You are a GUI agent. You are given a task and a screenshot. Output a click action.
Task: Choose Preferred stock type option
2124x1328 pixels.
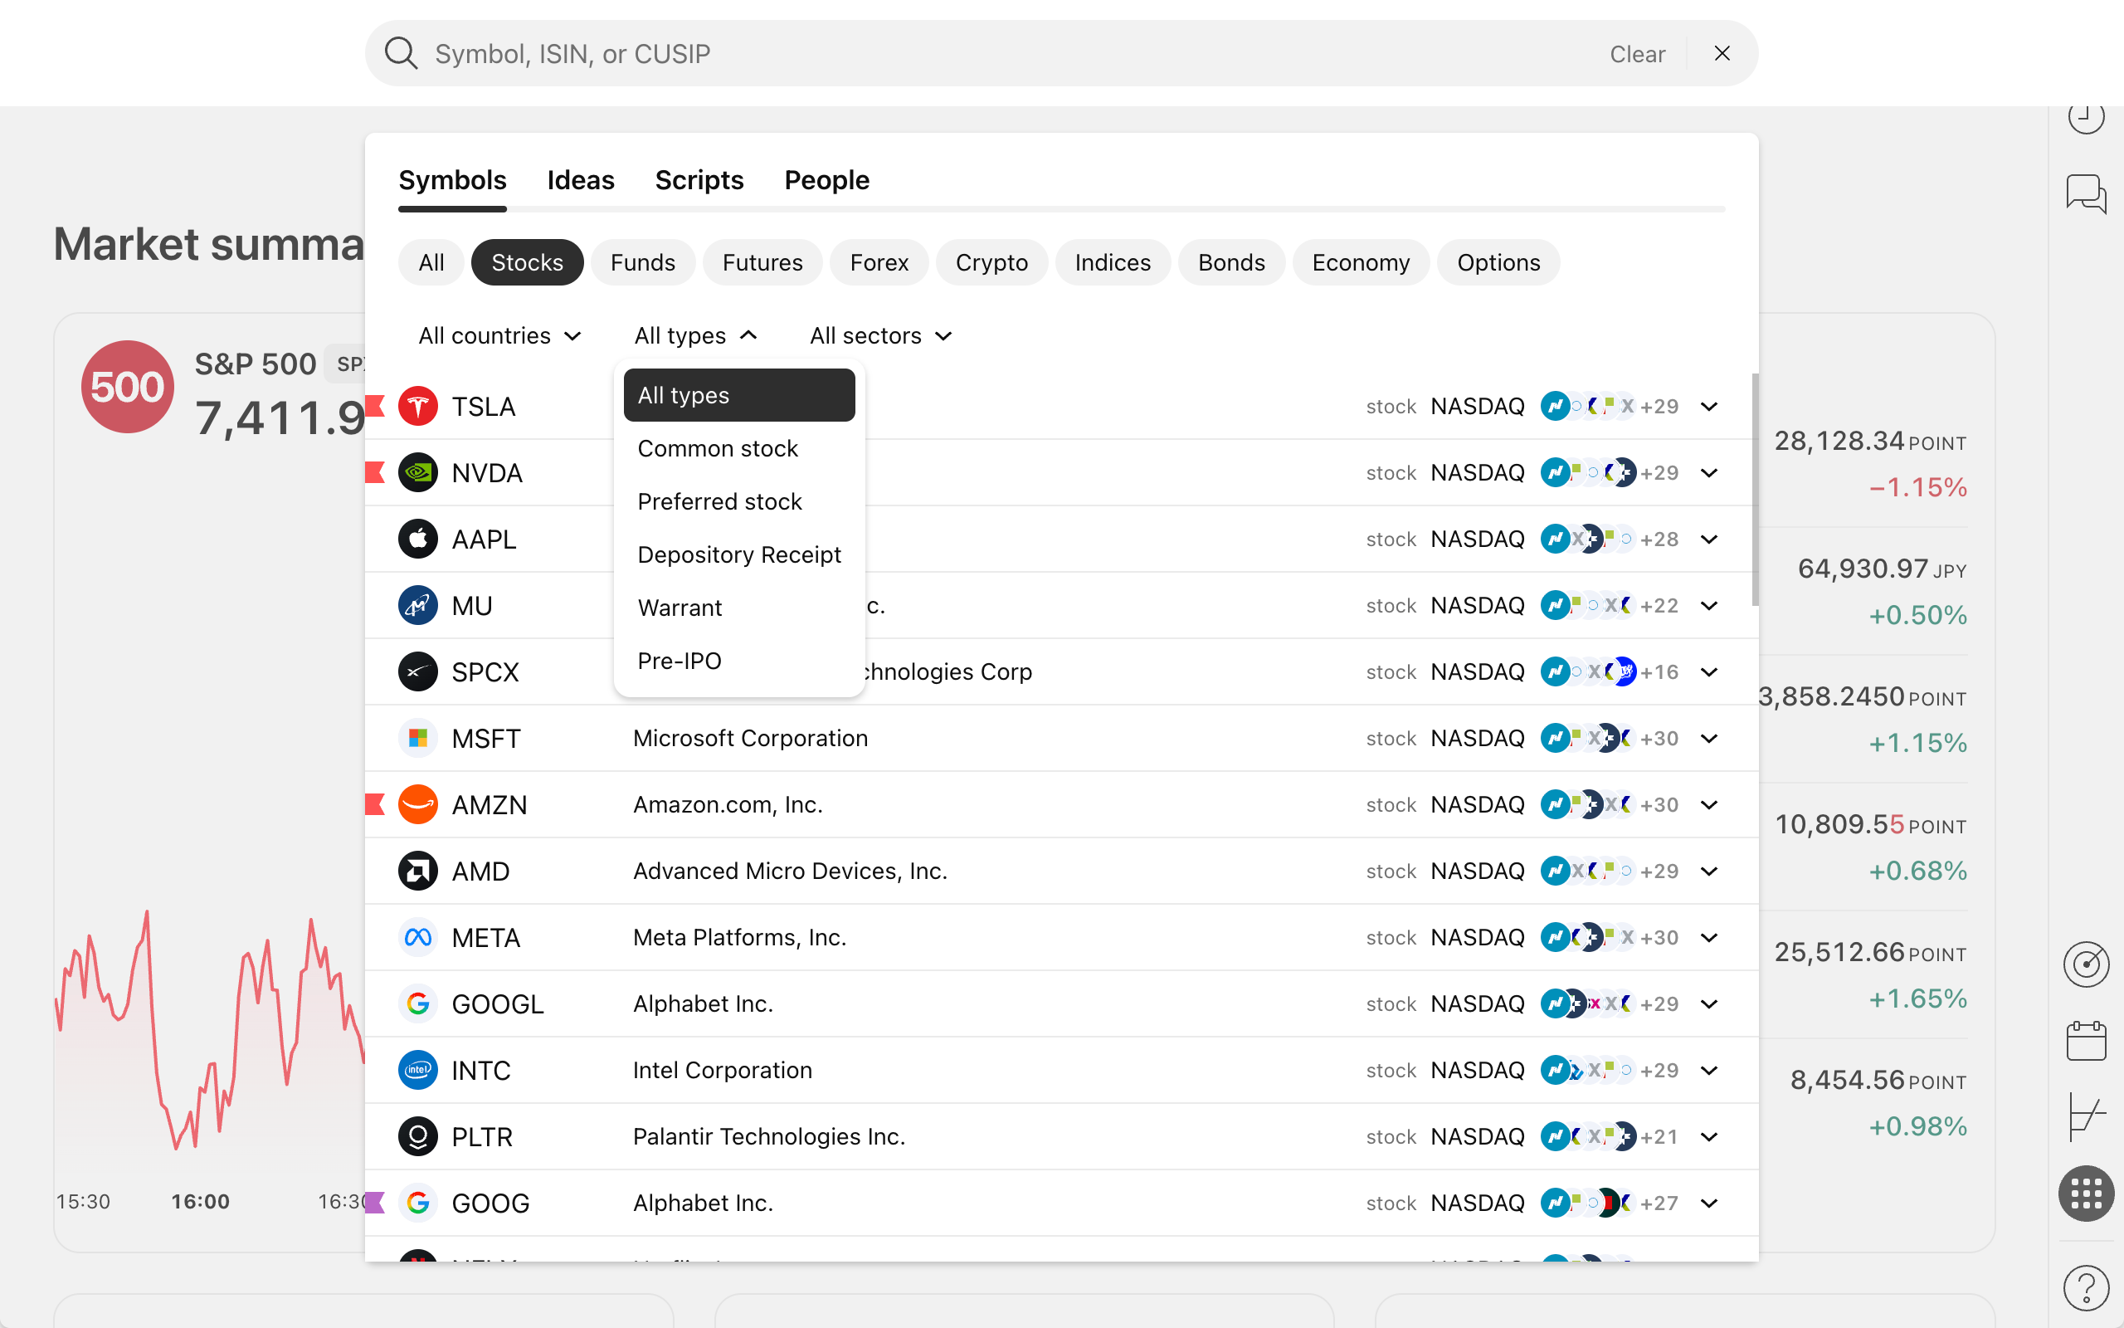[x=739, y=501]
